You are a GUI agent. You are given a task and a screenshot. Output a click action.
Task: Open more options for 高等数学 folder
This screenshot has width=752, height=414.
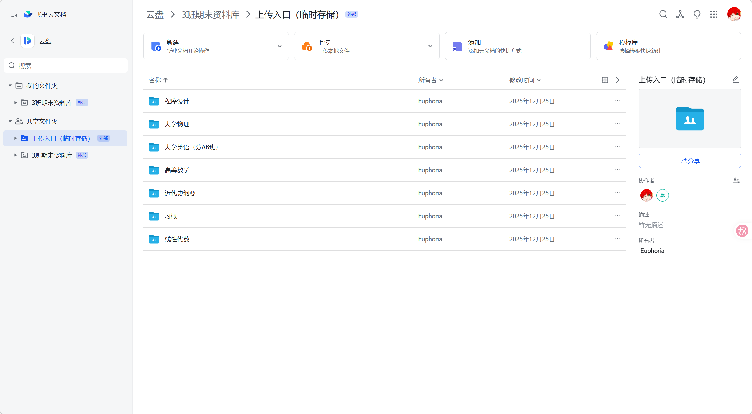click(x=617, y=170)
